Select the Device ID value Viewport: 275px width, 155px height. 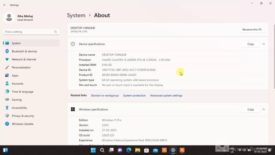coord(129,70)
